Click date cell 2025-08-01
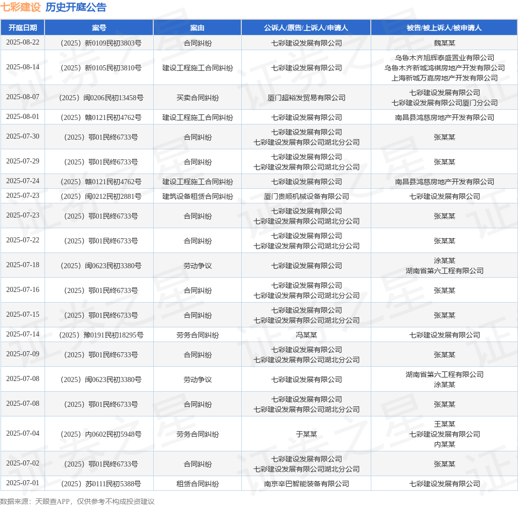Viewport: 518px width, 506px height. point(22,117)
